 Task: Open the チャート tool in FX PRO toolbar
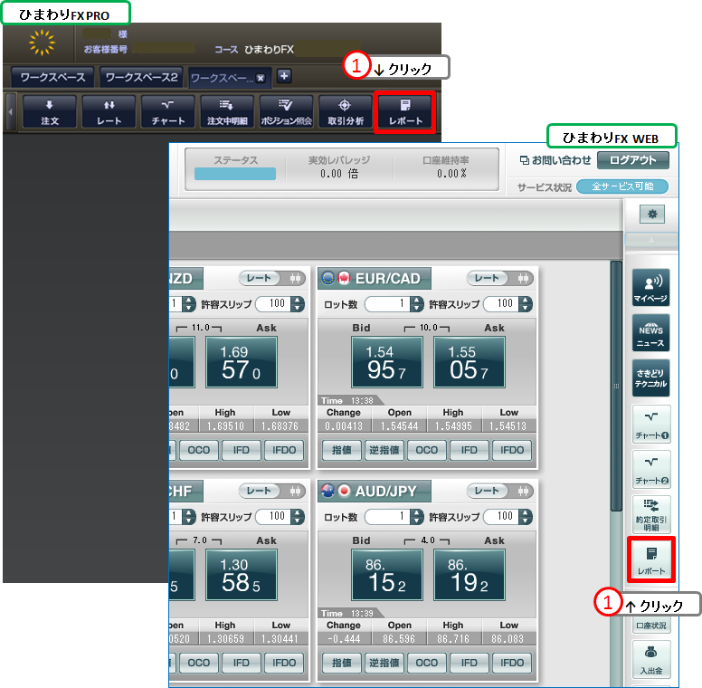[168, 112]
